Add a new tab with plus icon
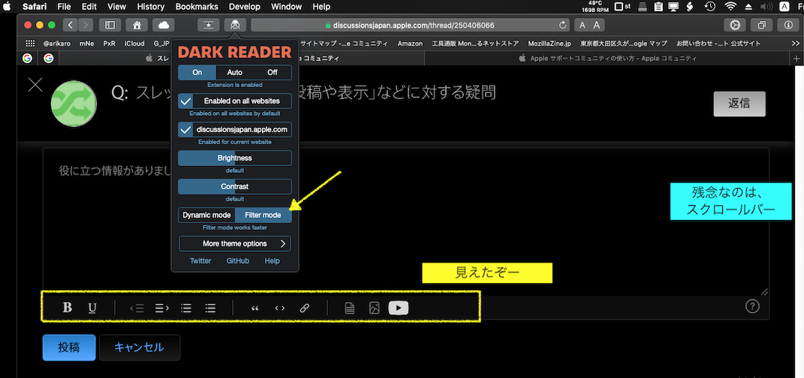Image resolution: width=804 pixels, height=378 pixels. point(796,58)
